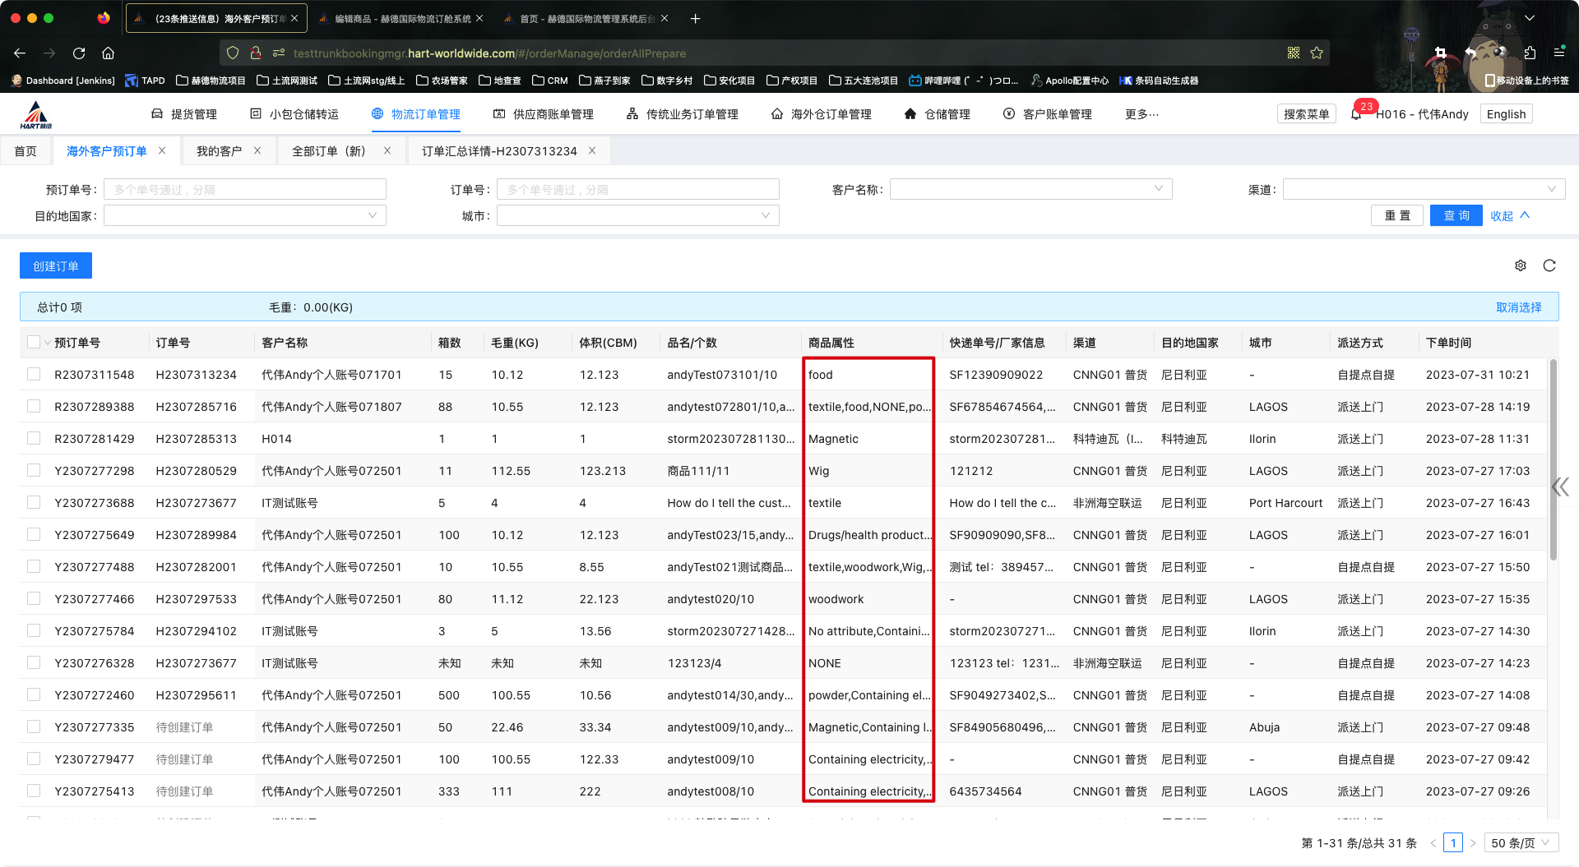Image resolution: width=1579 pixels, height=867 pixels.
Task: Click the Hart logo
Action: [x=36, y=115]
